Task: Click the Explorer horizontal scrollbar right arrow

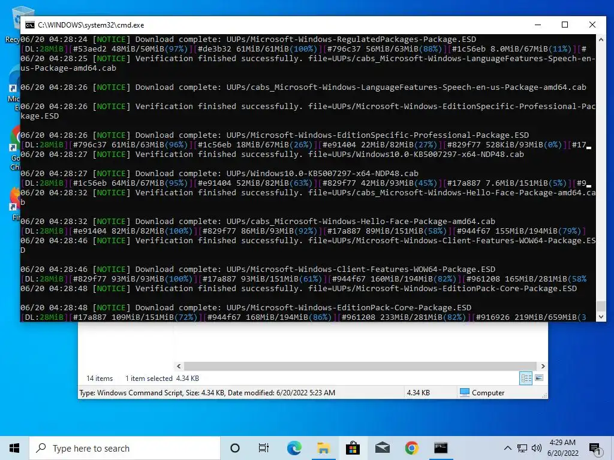Action: click(543, 366)
